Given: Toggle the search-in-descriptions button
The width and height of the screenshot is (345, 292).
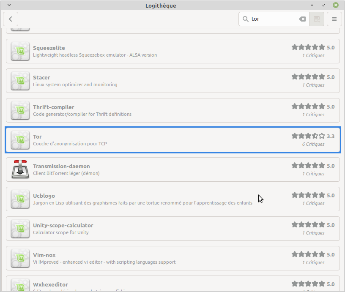Looking at the screenshot, I should [317, 19].
